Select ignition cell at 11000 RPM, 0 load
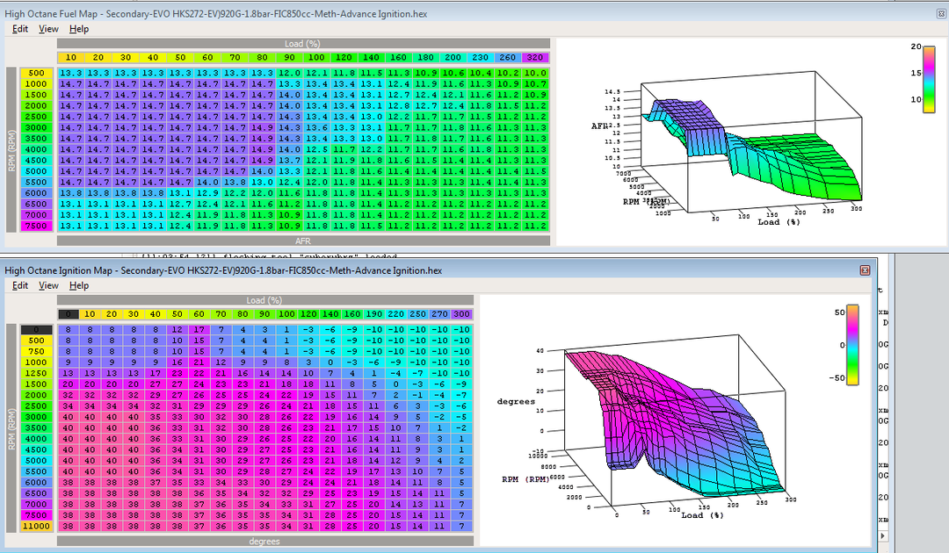The image size is (949, 553). point(67,526)
